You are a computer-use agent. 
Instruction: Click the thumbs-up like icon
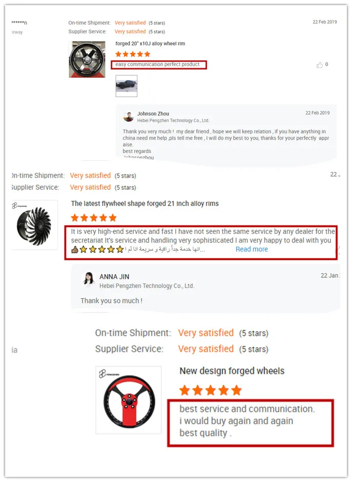point(320,65)
